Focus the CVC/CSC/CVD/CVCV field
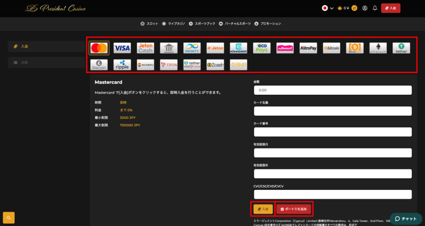The height and width of the screenshot is (226, 425). 332,194
